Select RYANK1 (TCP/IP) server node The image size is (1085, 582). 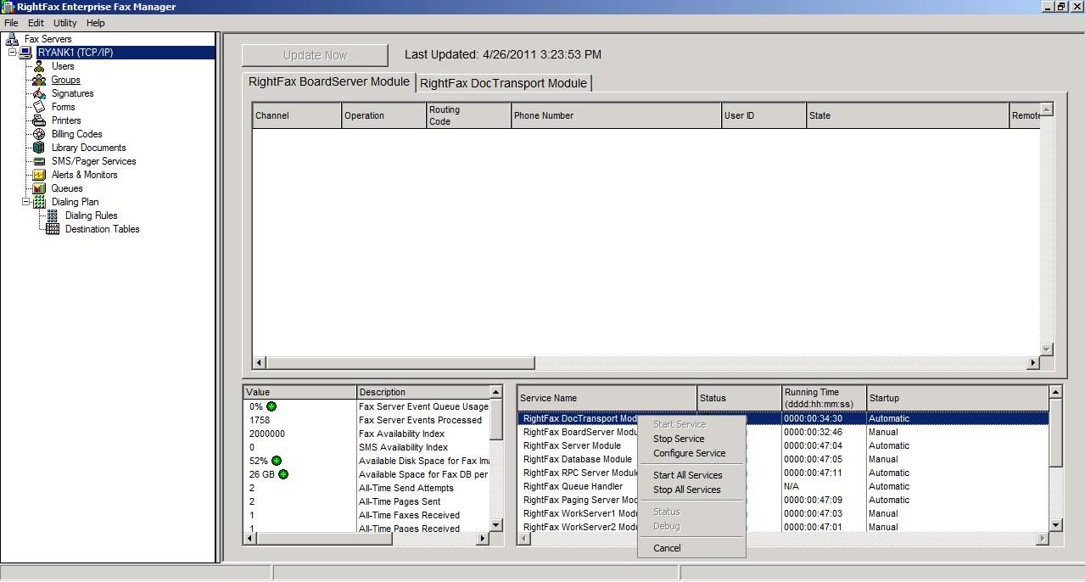pos(76,53)
